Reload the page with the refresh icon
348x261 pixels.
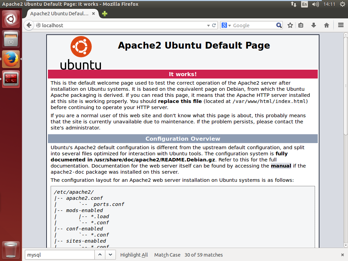click(x=214, y=25)
